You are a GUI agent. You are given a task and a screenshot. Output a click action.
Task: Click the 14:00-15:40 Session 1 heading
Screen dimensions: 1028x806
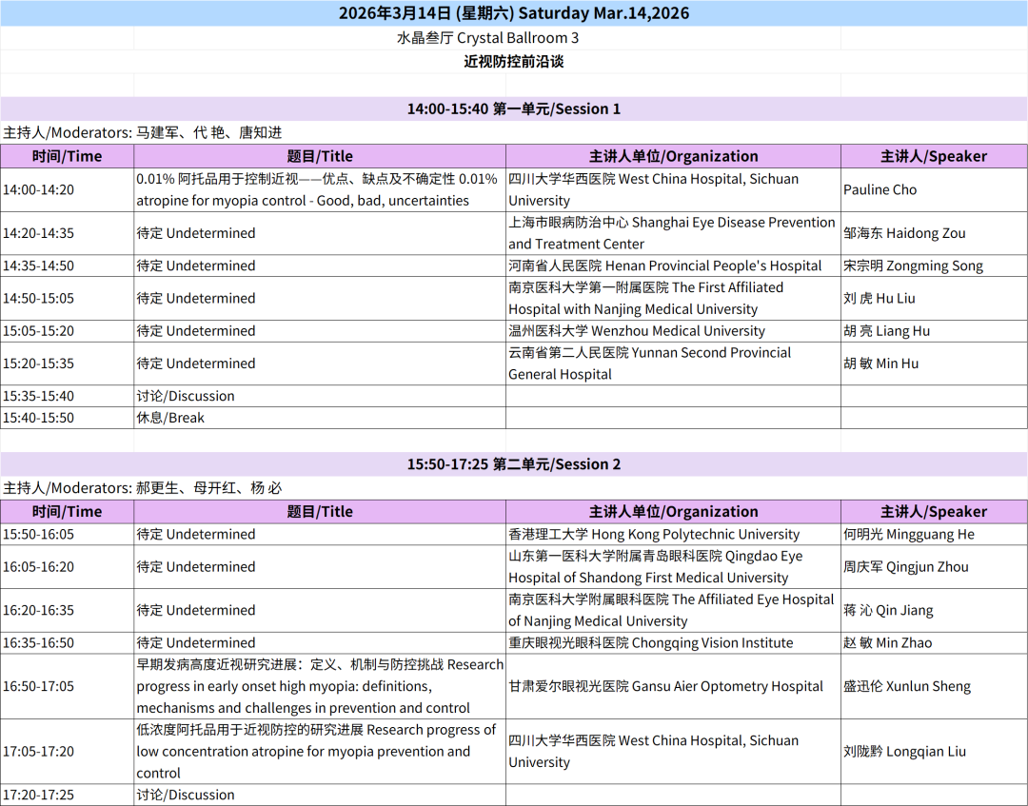(514, 108)
